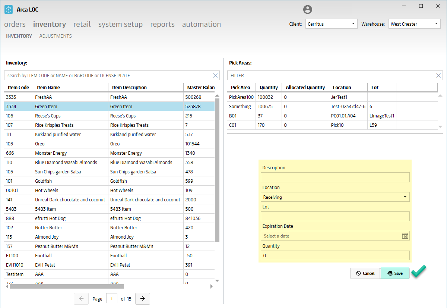This screenshot has height=308, width=447.
Task: Sort by Pick Area column header
Action: 242,87
